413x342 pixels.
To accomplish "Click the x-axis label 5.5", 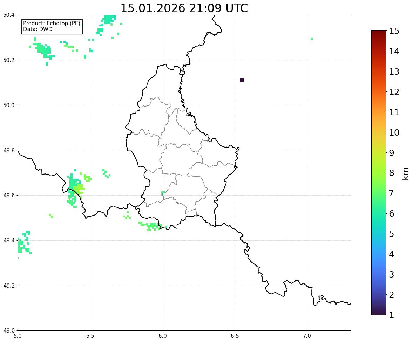I will 90,336.
